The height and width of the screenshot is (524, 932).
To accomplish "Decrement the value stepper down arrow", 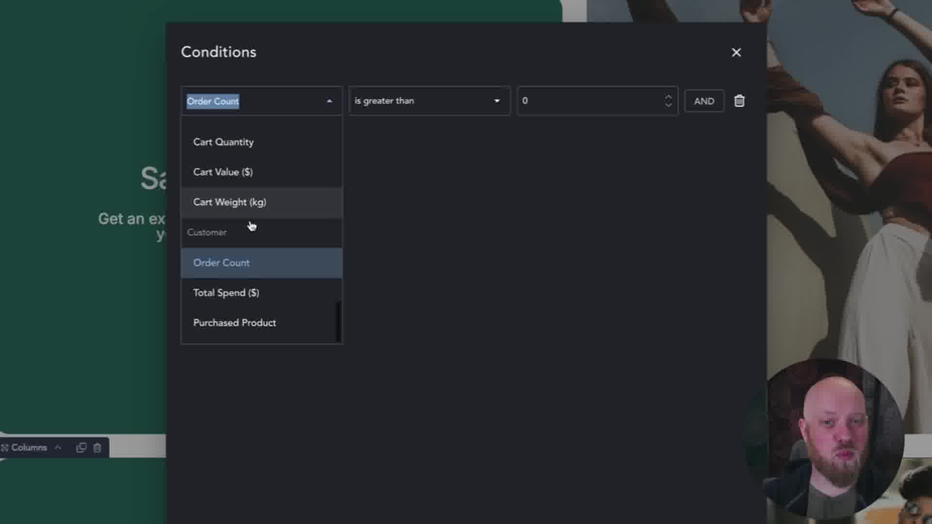I will click(668, 105).
